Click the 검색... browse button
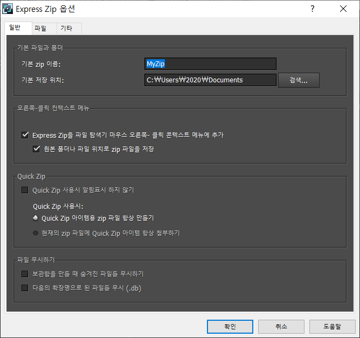The height and width of the screenshot is (338, 360). pyautogui.click(x=299, y=80)
